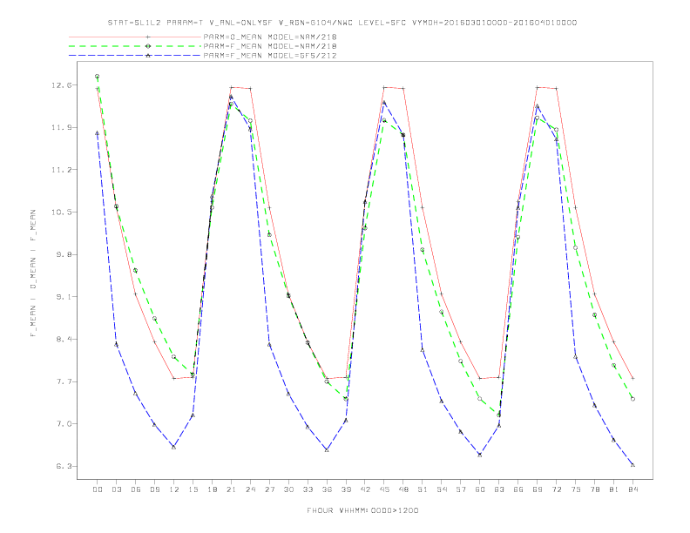
Task: Click forecast hour label 00
Action: (x=98, y=489)
